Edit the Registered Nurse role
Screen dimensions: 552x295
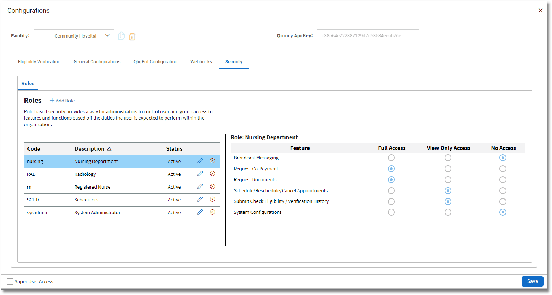pos(200,186)
